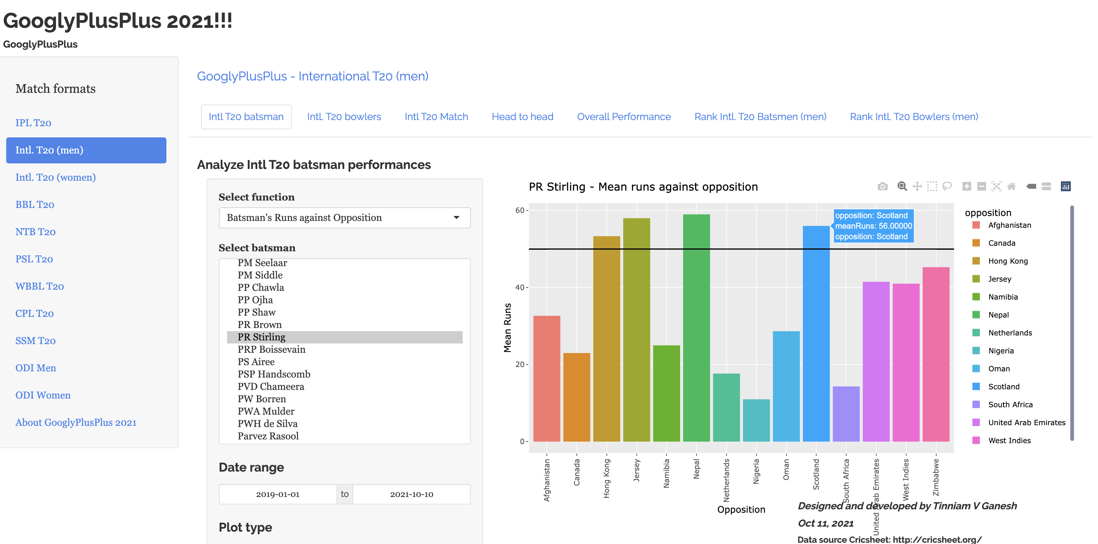Open the start date 2019-01-01 picker
This screenshot has height=544, width=1098.
tap(277, 494)
